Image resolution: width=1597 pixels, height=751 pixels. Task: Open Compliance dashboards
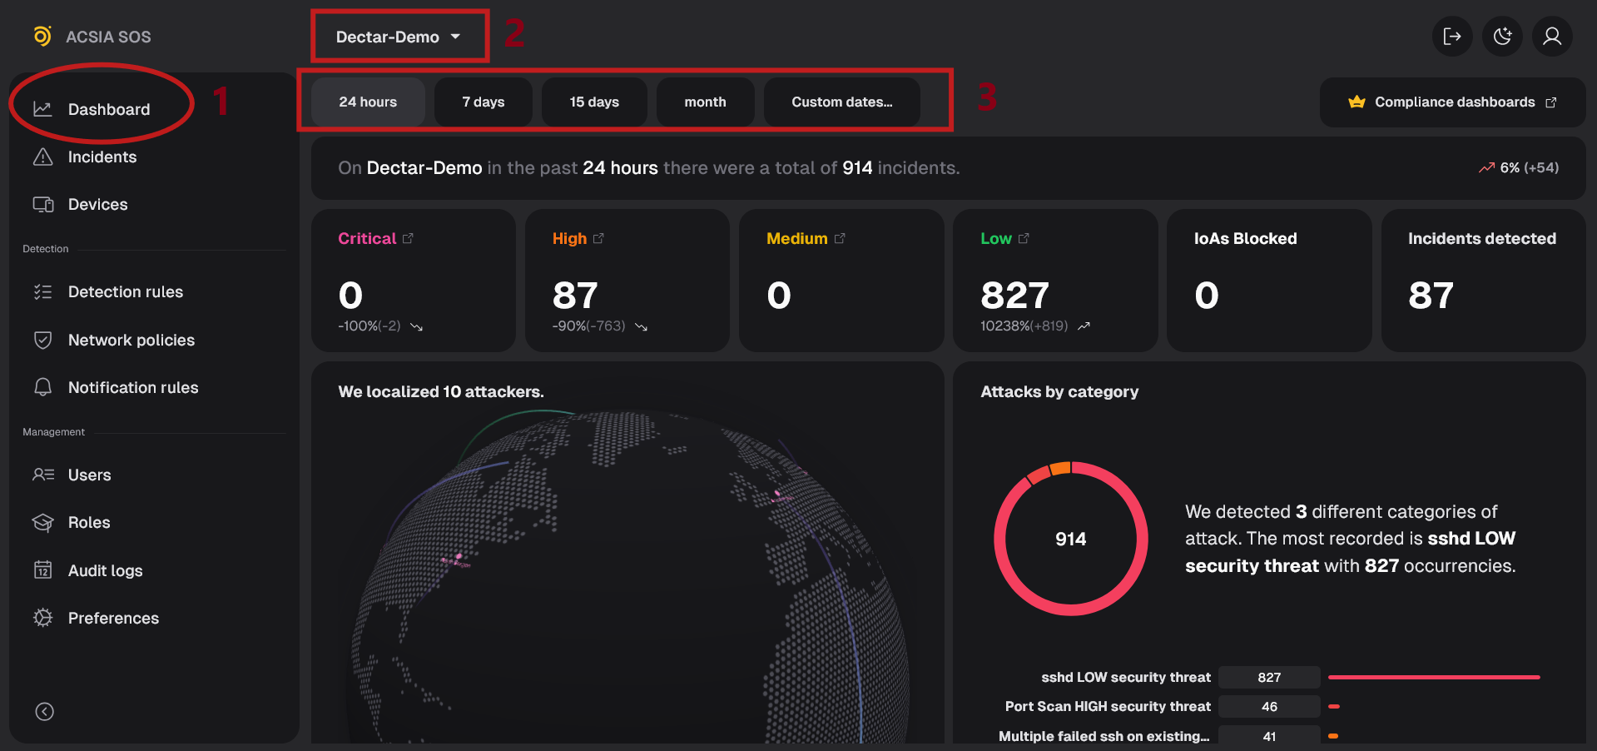point(1452,102)
